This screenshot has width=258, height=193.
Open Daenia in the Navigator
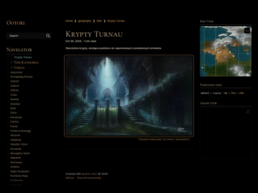tap(14, 99)
